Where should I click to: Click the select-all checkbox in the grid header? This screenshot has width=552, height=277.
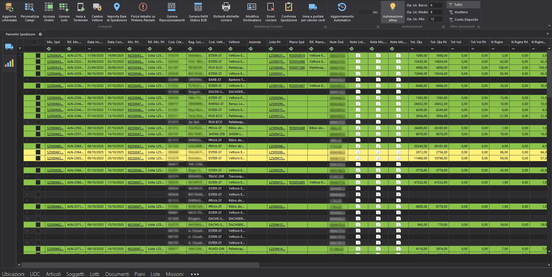[x=34, y=42]
